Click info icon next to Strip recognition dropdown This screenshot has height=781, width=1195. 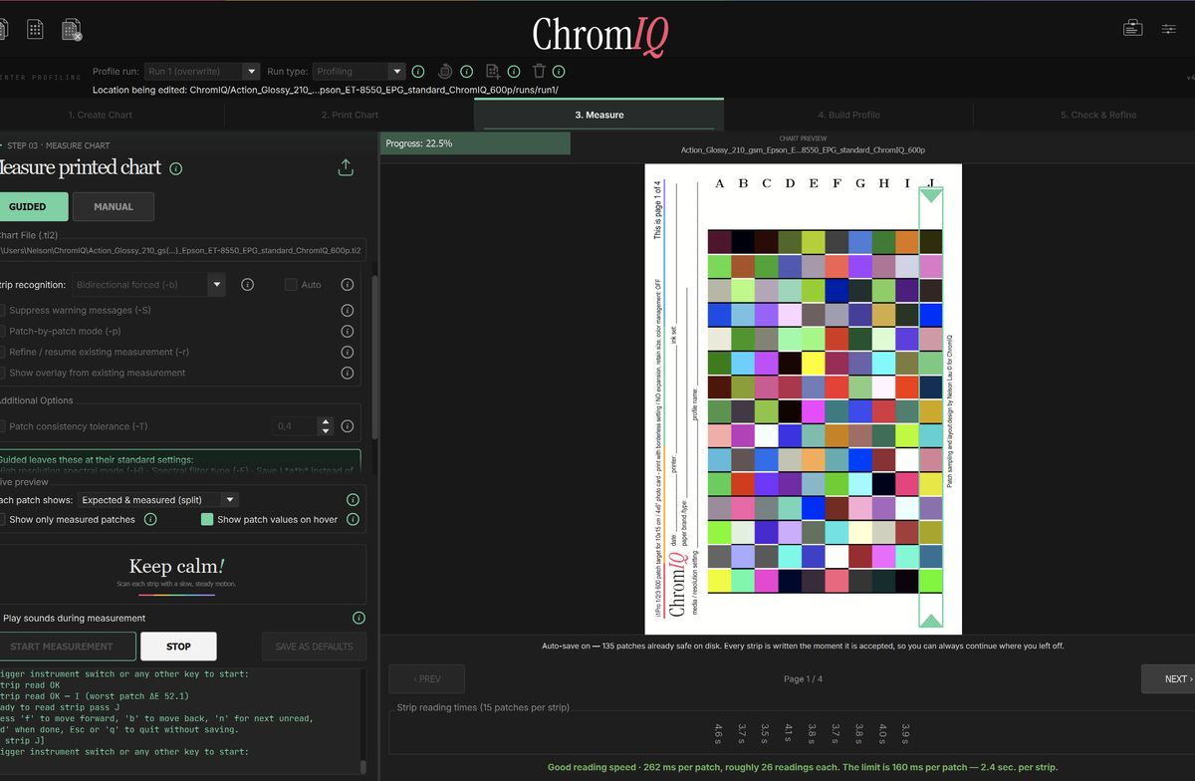pos(247,285)
